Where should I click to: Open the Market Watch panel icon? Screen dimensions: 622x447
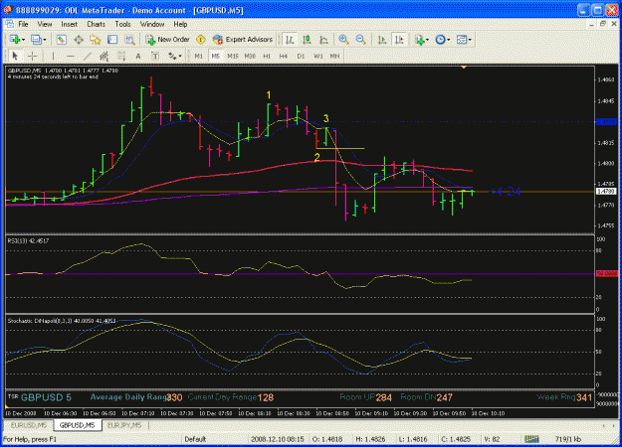point(61,40)
